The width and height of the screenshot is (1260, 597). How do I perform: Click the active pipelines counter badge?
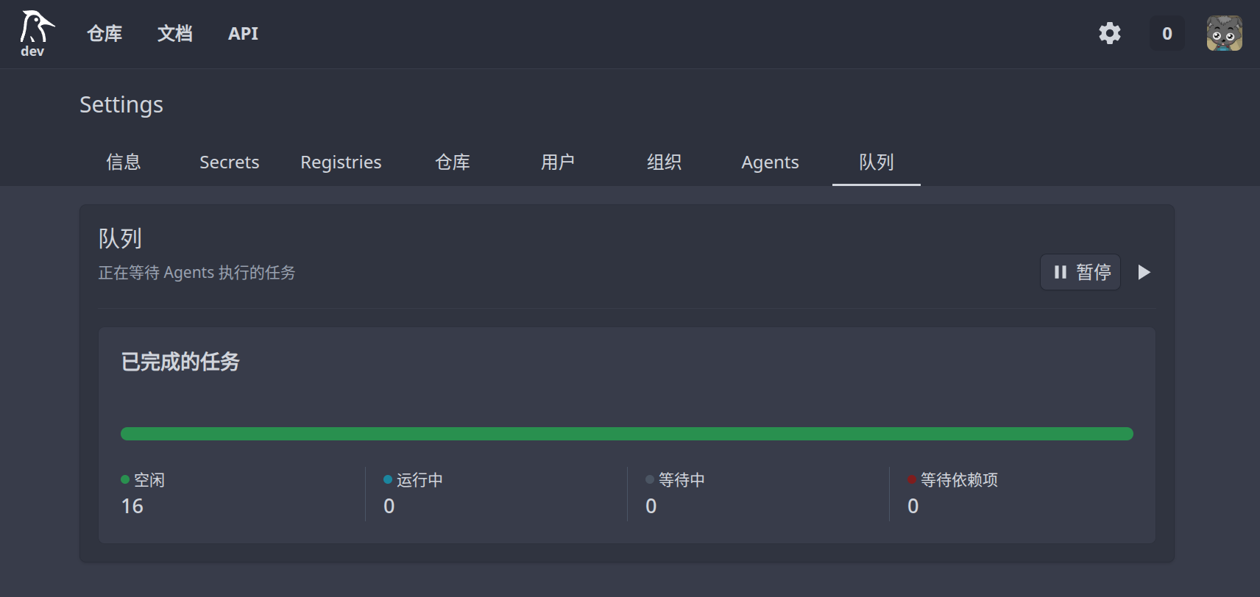coord(1167,33)
